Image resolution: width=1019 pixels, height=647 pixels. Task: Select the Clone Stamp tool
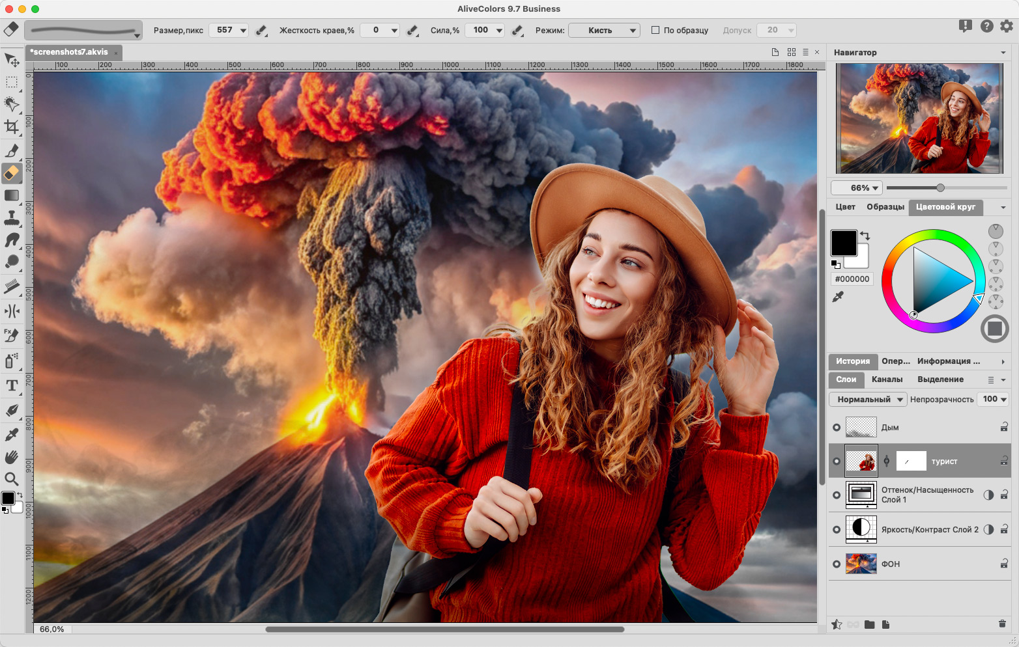(12, 217)
